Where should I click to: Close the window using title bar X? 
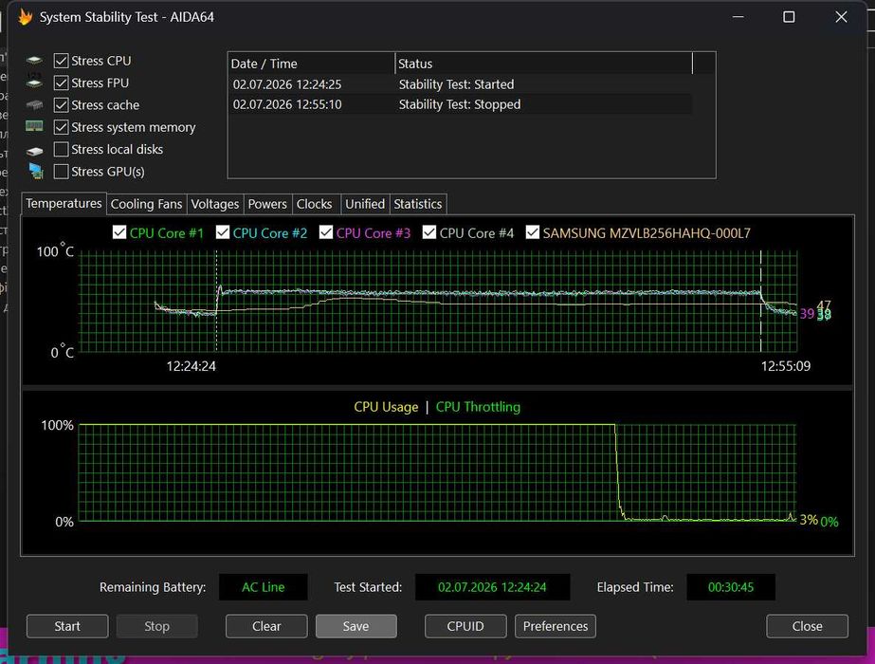(841, 17)
